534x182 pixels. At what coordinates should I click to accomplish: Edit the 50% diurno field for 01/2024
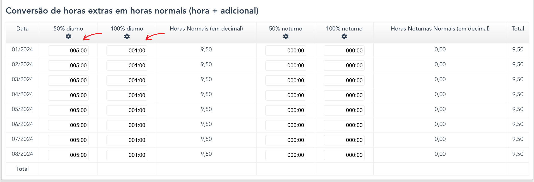[68, 51]
